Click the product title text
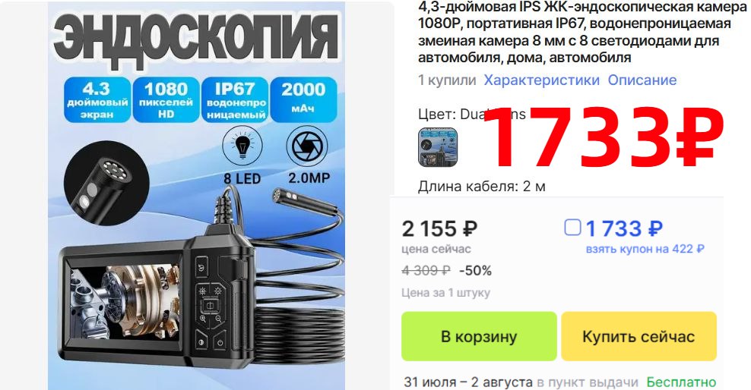This screenshot has height=390, width=751. click(579, 33)
